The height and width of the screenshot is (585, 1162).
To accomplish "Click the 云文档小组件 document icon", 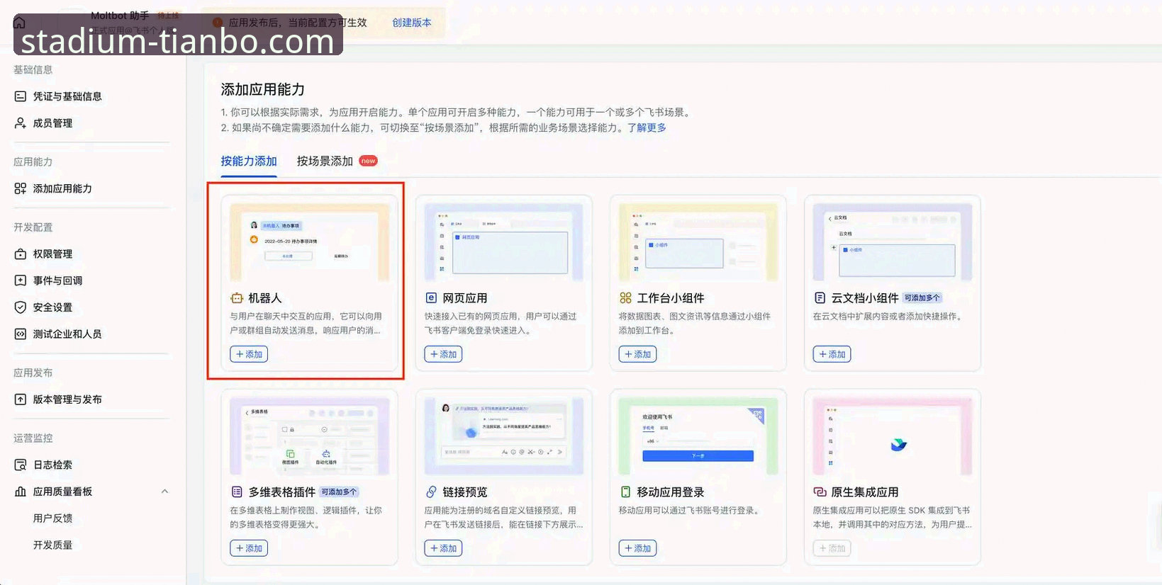I will pyautogui.click(x=820, y=298).
